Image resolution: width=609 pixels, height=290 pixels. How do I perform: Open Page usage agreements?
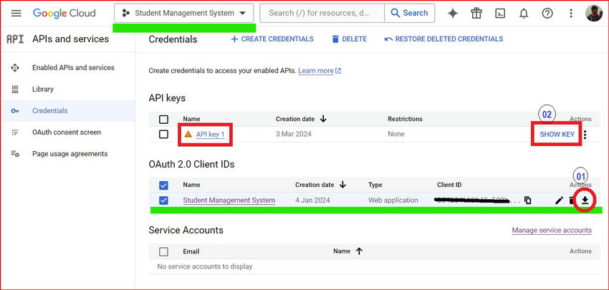pos(70,154)
